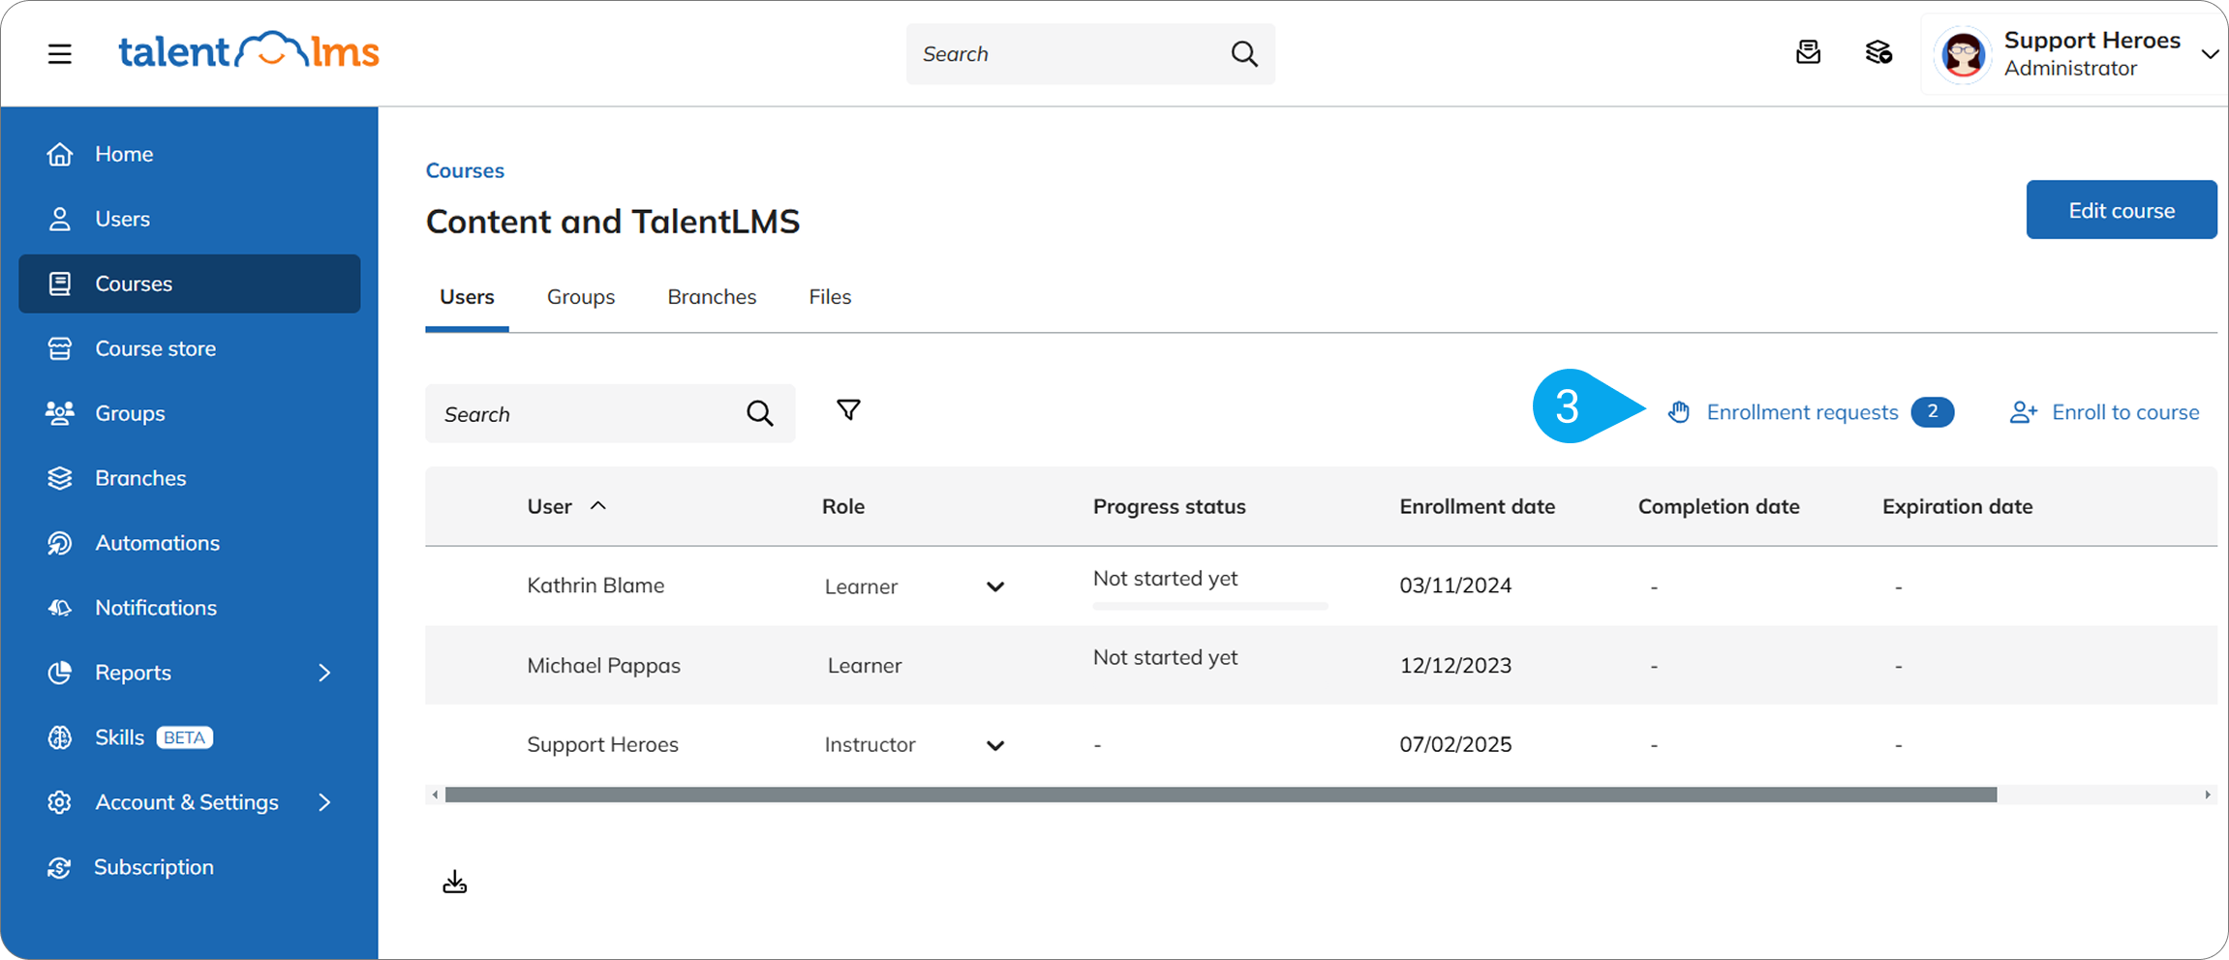The height and width of the screenshot is (960, 2229).
Task: Click the Enroll to course link
Action: pos(2125,412)
